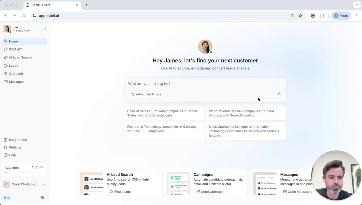
Task: Click the Home house icon
Action: pyautogui.click(x=6, y=41)
